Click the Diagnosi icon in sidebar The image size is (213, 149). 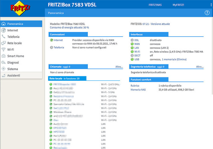pos(3,63)
